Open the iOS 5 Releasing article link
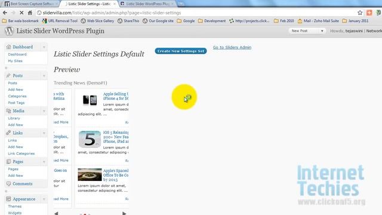382x215 pixels. (x=116, y=137)
